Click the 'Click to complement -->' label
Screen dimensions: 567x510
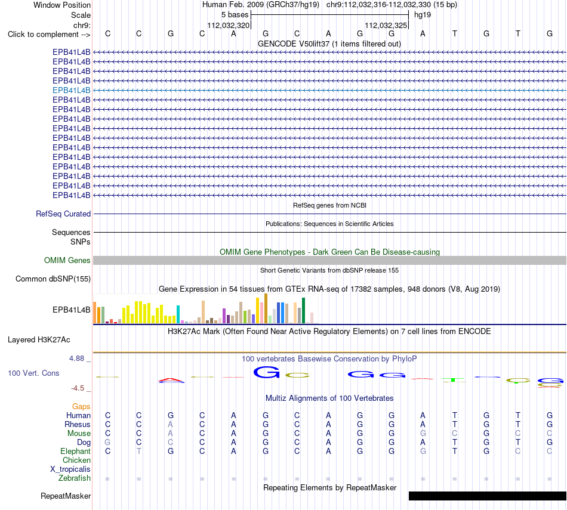49,35
